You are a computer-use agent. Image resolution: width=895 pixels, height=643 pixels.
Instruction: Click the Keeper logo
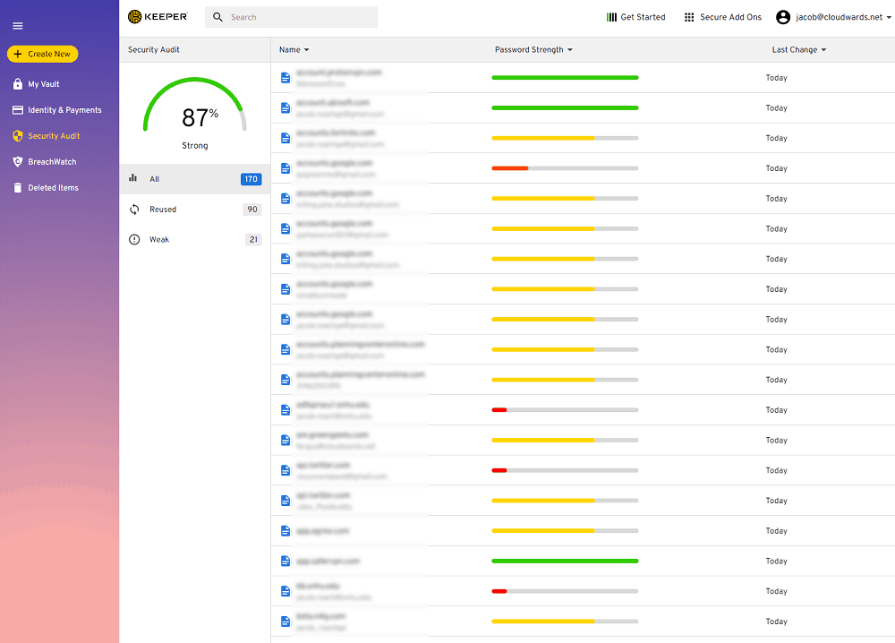158,17
